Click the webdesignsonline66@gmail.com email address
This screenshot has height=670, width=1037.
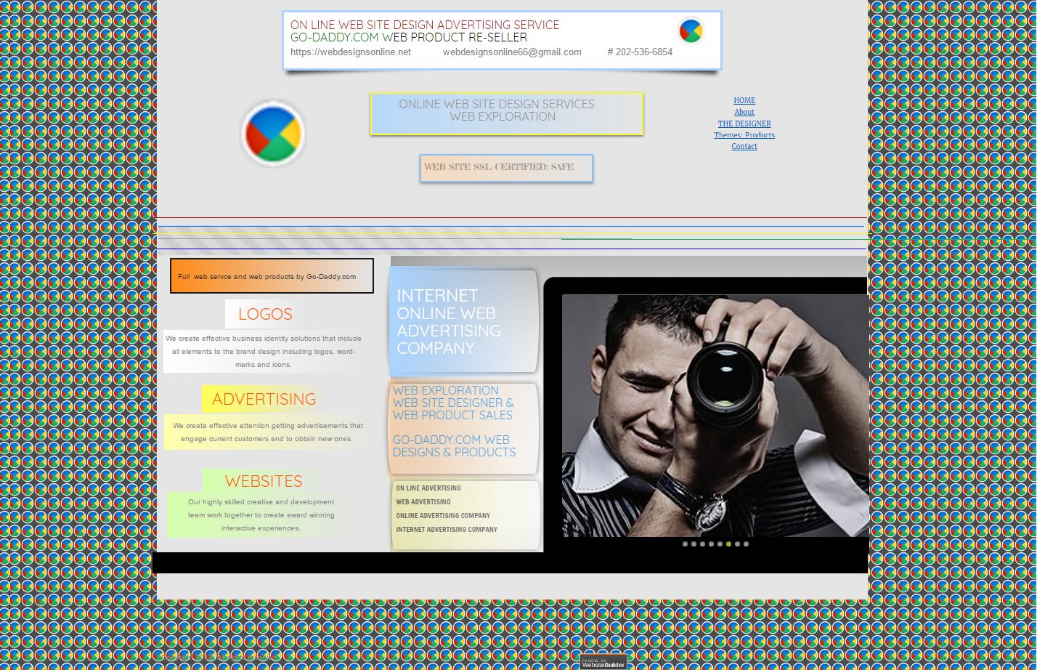pos(512,52)
